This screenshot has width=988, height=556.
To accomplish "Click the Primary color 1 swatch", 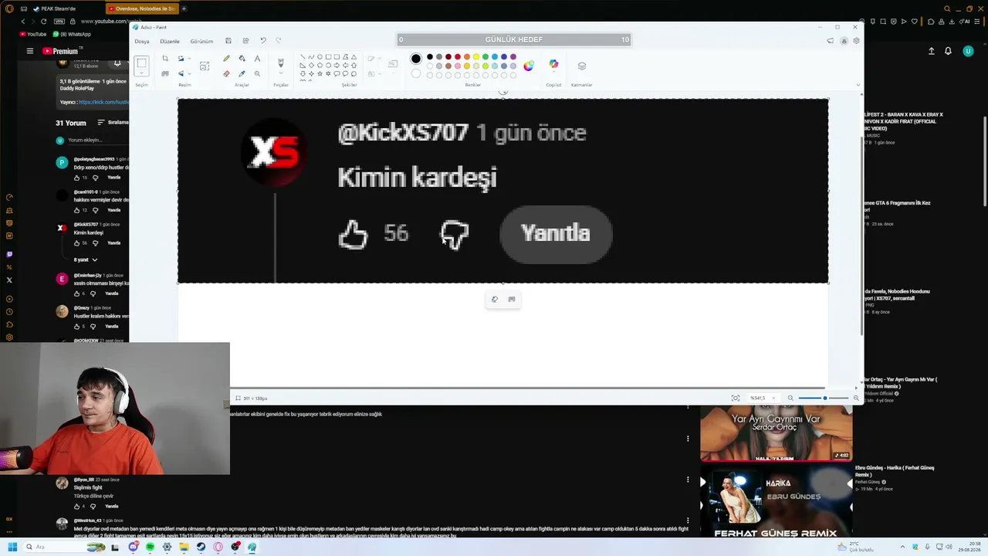I will pyautogui.click(x=416, y=59).
